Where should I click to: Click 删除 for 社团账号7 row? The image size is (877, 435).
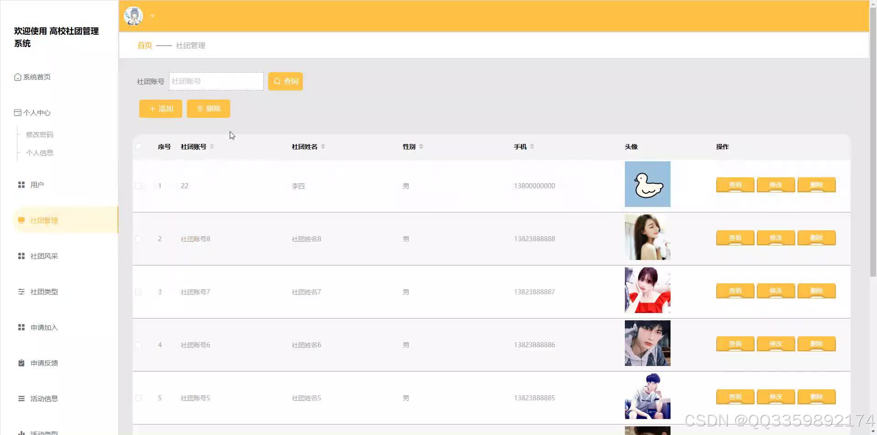tap(817, 291)
